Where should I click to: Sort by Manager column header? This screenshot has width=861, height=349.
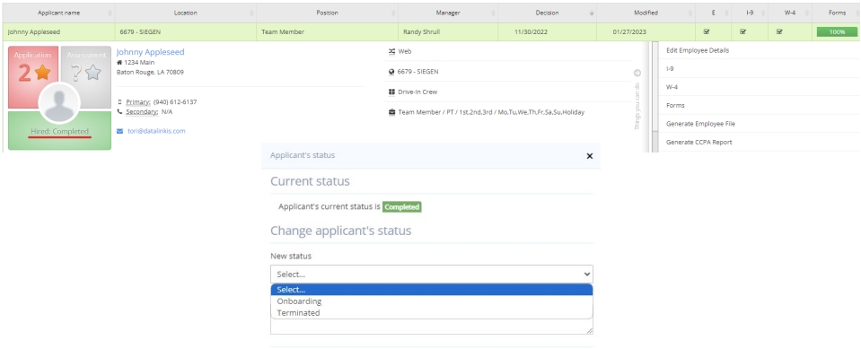click(x=448, y=13)
